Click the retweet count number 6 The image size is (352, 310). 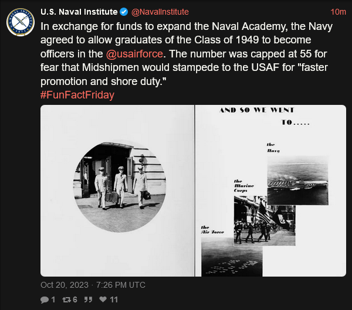[76, 299]
